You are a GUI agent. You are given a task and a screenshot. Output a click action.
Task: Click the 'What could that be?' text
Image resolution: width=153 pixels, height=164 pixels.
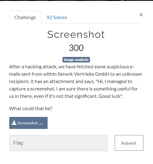coord(31,109)
